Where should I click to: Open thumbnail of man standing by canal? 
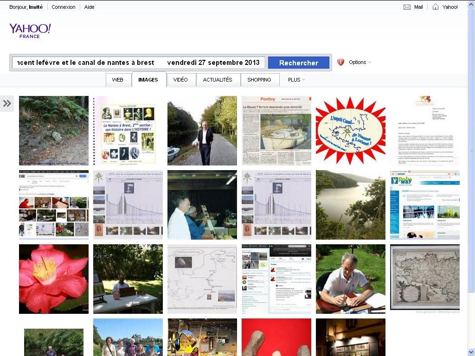coord(202,130)
